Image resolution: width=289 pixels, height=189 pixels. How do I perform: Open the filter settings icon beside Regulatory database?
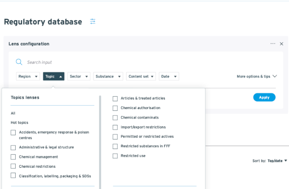point(93,22)
